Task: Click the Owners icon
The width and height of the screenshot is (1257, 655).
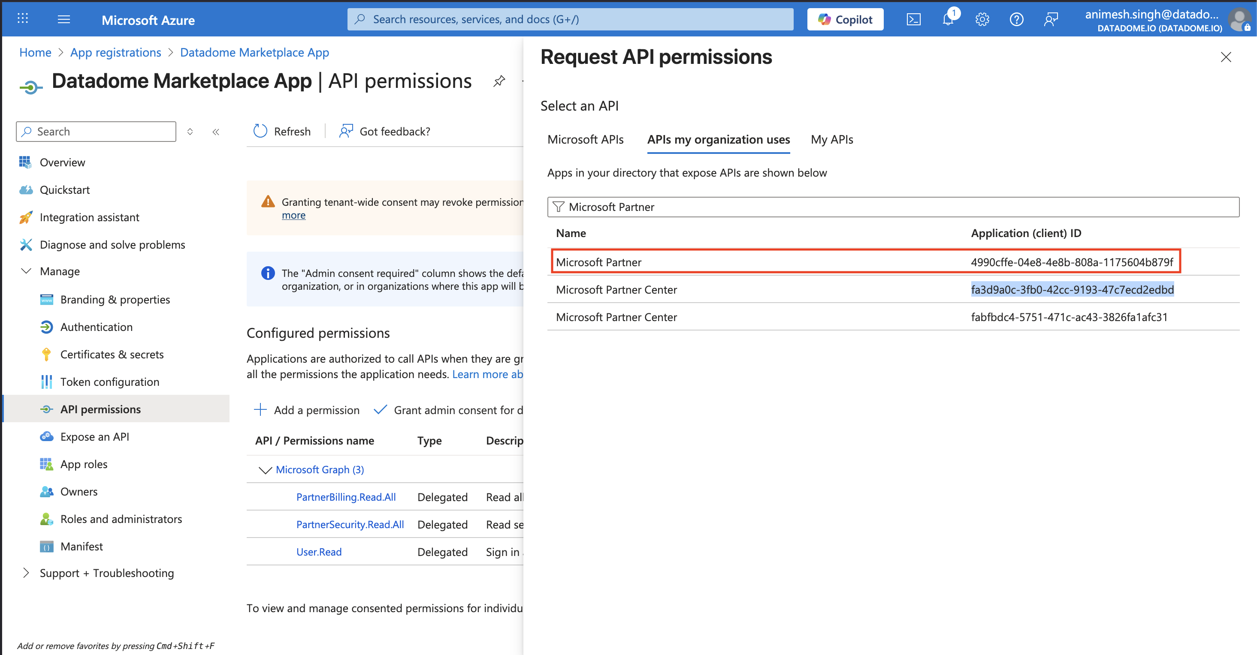Action: tap(46, 492)
